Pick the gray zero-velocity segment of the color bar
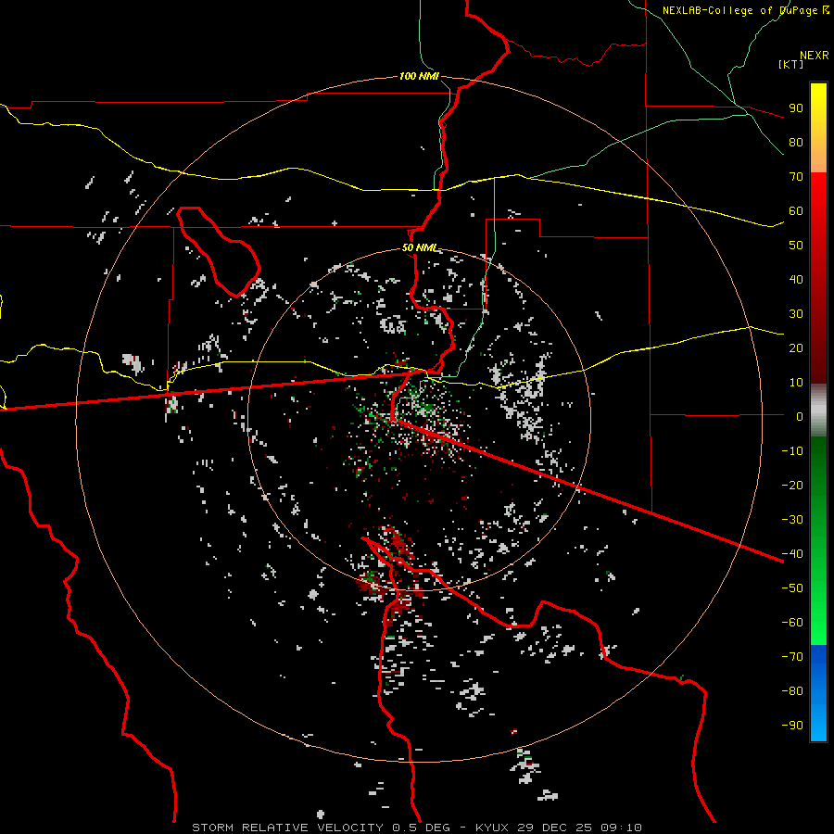The width and height of the screenshot is (834, 834). point(818,411)
